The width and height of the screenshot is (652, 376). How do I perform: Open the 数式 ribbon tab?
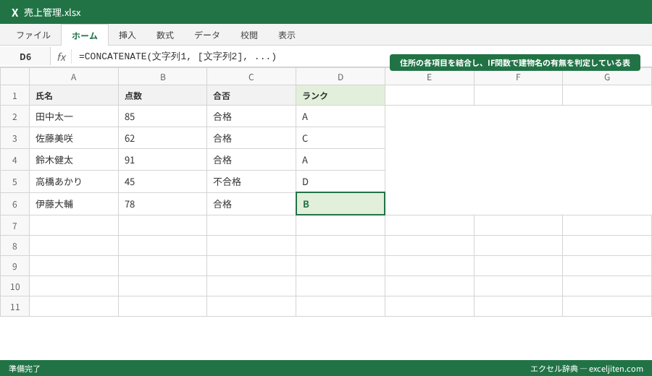(165, 35)
